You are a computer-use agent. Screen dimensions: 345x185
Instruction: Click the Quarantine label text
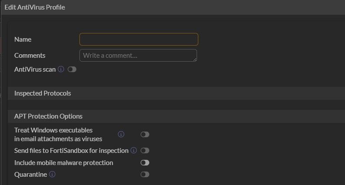click(x=30, y=174)
